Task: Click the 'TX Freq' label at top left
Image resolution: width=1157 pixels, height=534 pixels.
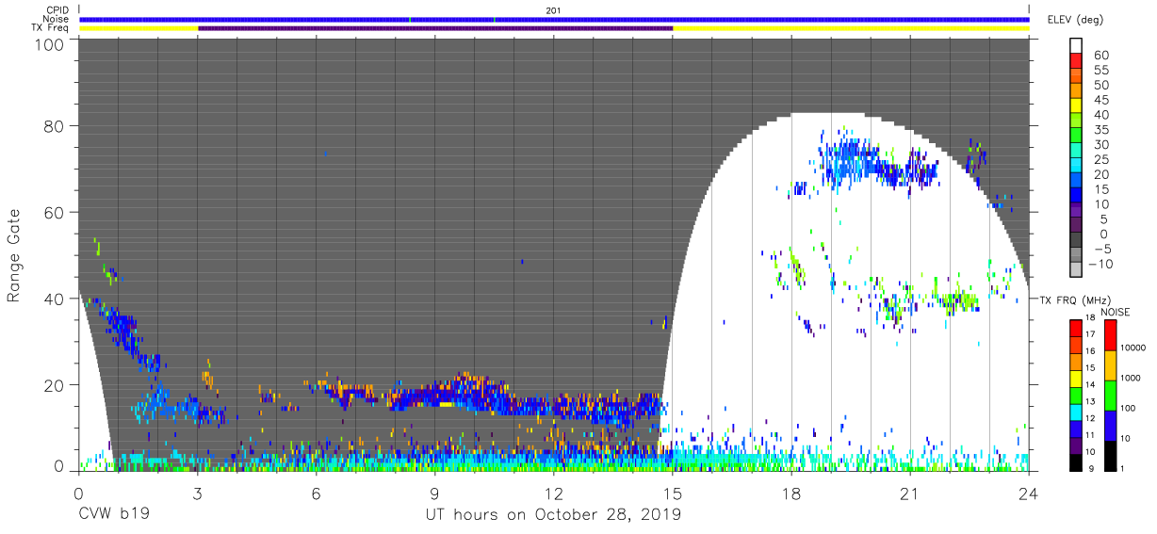Action: (x=52, y=28)
